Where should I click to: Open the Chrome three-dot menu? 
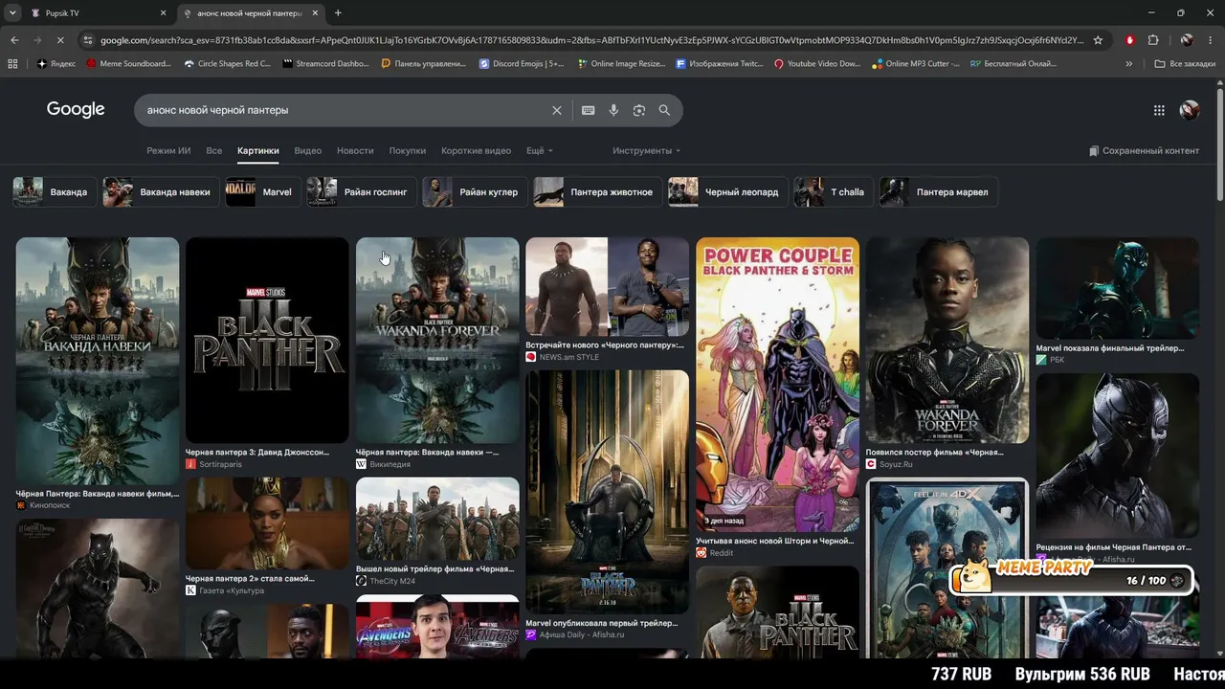point(1211,40)
